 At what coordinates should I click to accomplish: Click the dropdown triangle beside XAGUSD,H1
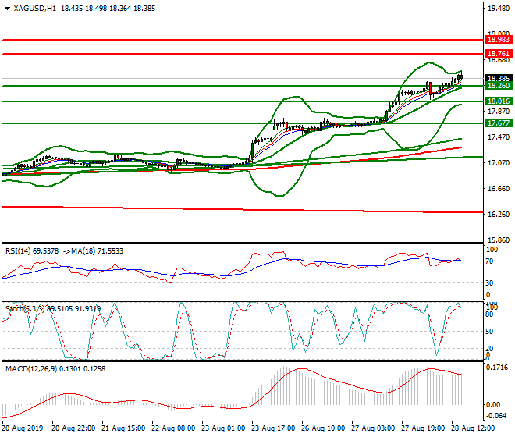tap(7, 7)
